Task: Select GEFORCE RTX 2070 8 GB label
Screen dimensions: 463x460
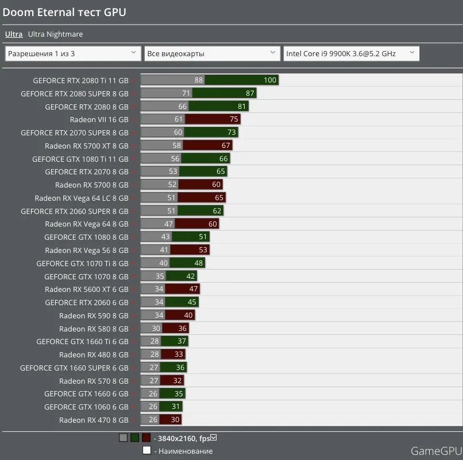Action: coord(87,172)
